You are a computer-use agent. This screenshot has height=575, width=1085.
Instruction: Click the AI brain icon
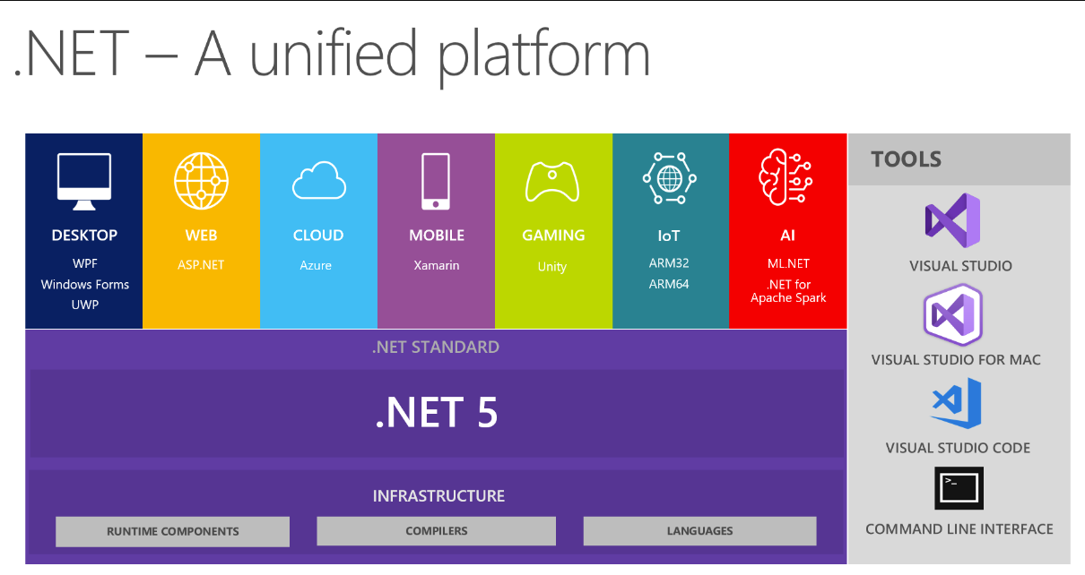pyautogui.click(x=786, y=177)
